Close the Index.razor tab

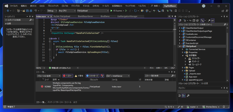pos(51,16)
